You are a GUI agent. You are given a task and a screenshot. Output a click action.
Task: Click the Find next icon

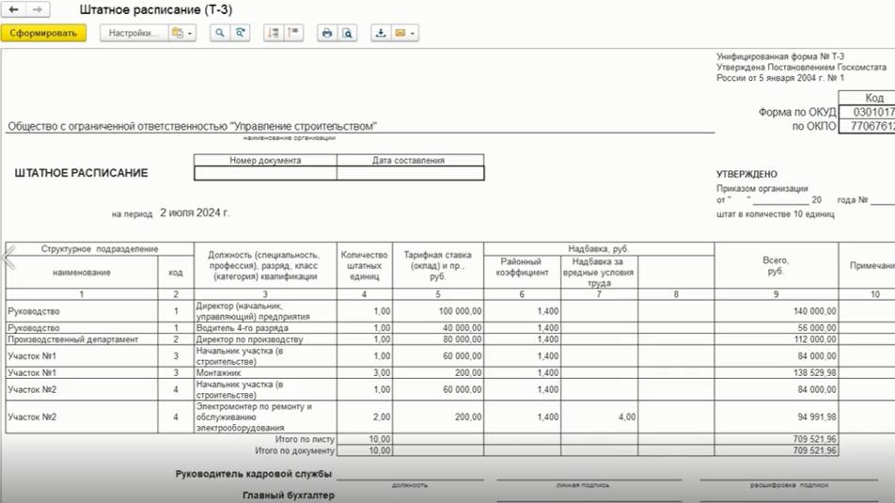241,33
